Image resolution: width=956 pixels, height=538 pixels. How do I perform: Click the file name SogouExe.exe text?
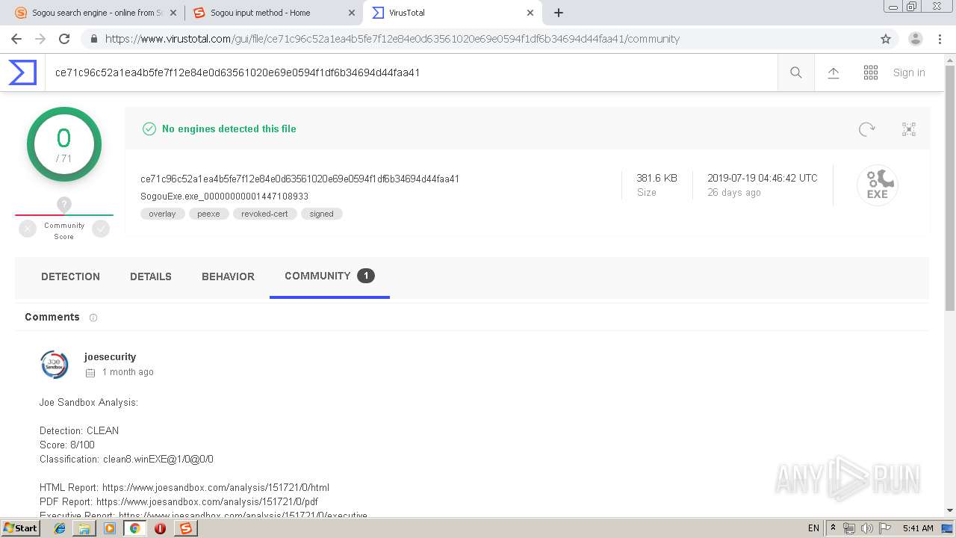224,197
